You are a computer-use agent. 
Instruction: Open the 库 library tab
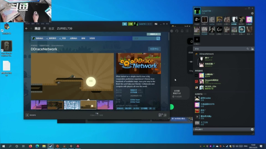pyautogui.click(x=44, y=28)
